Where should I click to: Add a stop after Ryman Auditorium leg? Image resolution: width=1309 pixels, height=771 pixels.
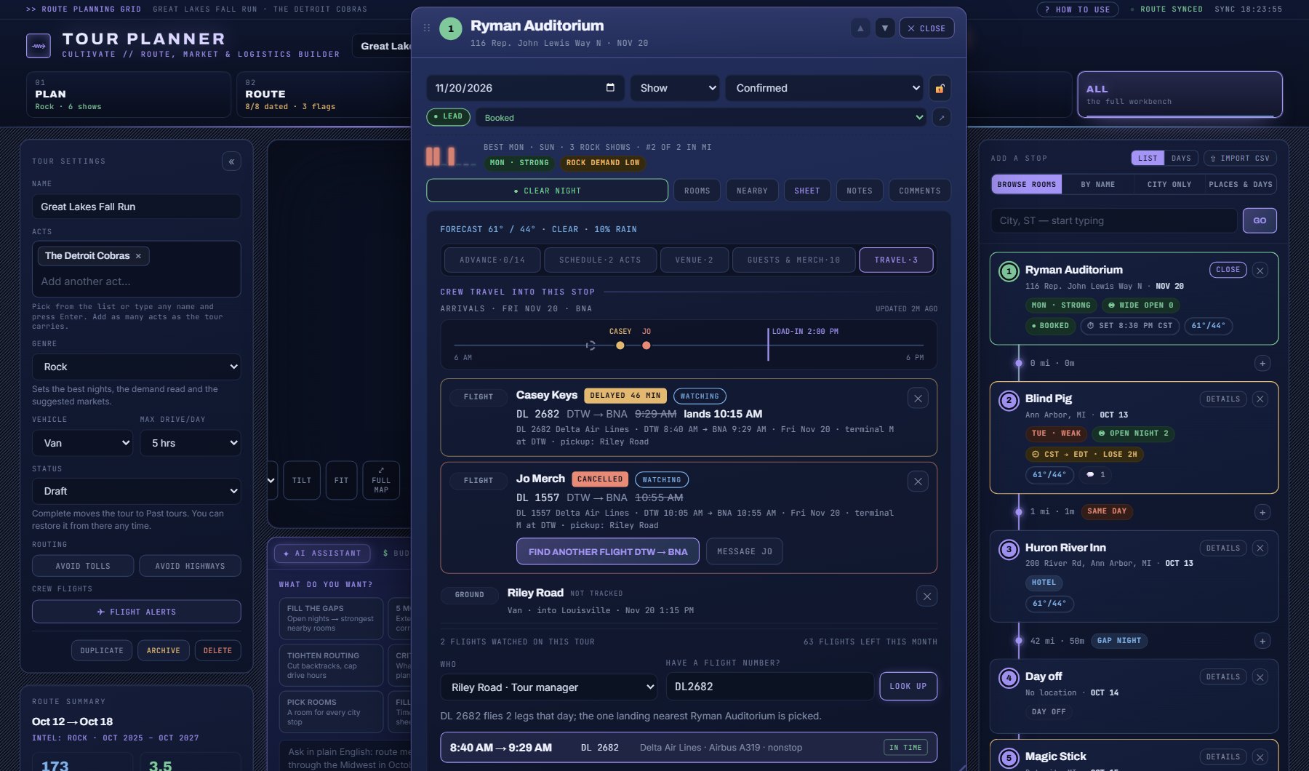(1262, 363)
